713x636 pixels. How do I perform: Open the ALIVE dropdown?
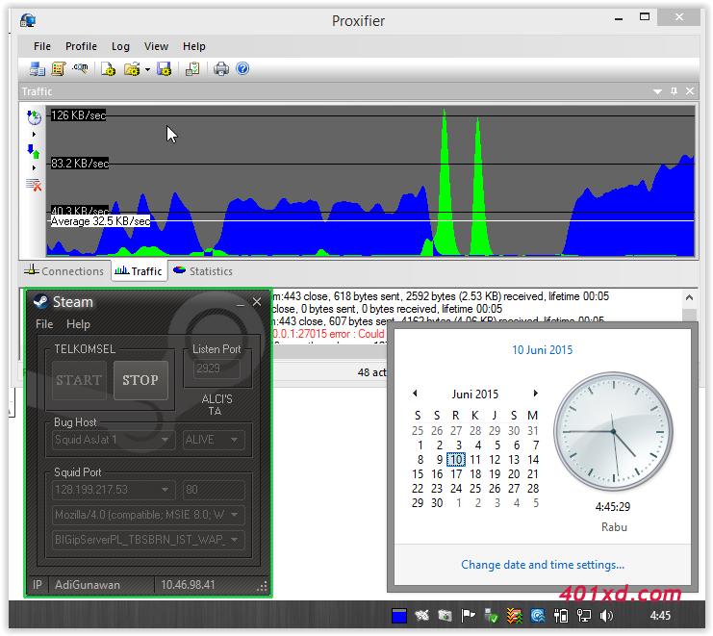pyautogui.click(x=234, y=440)
